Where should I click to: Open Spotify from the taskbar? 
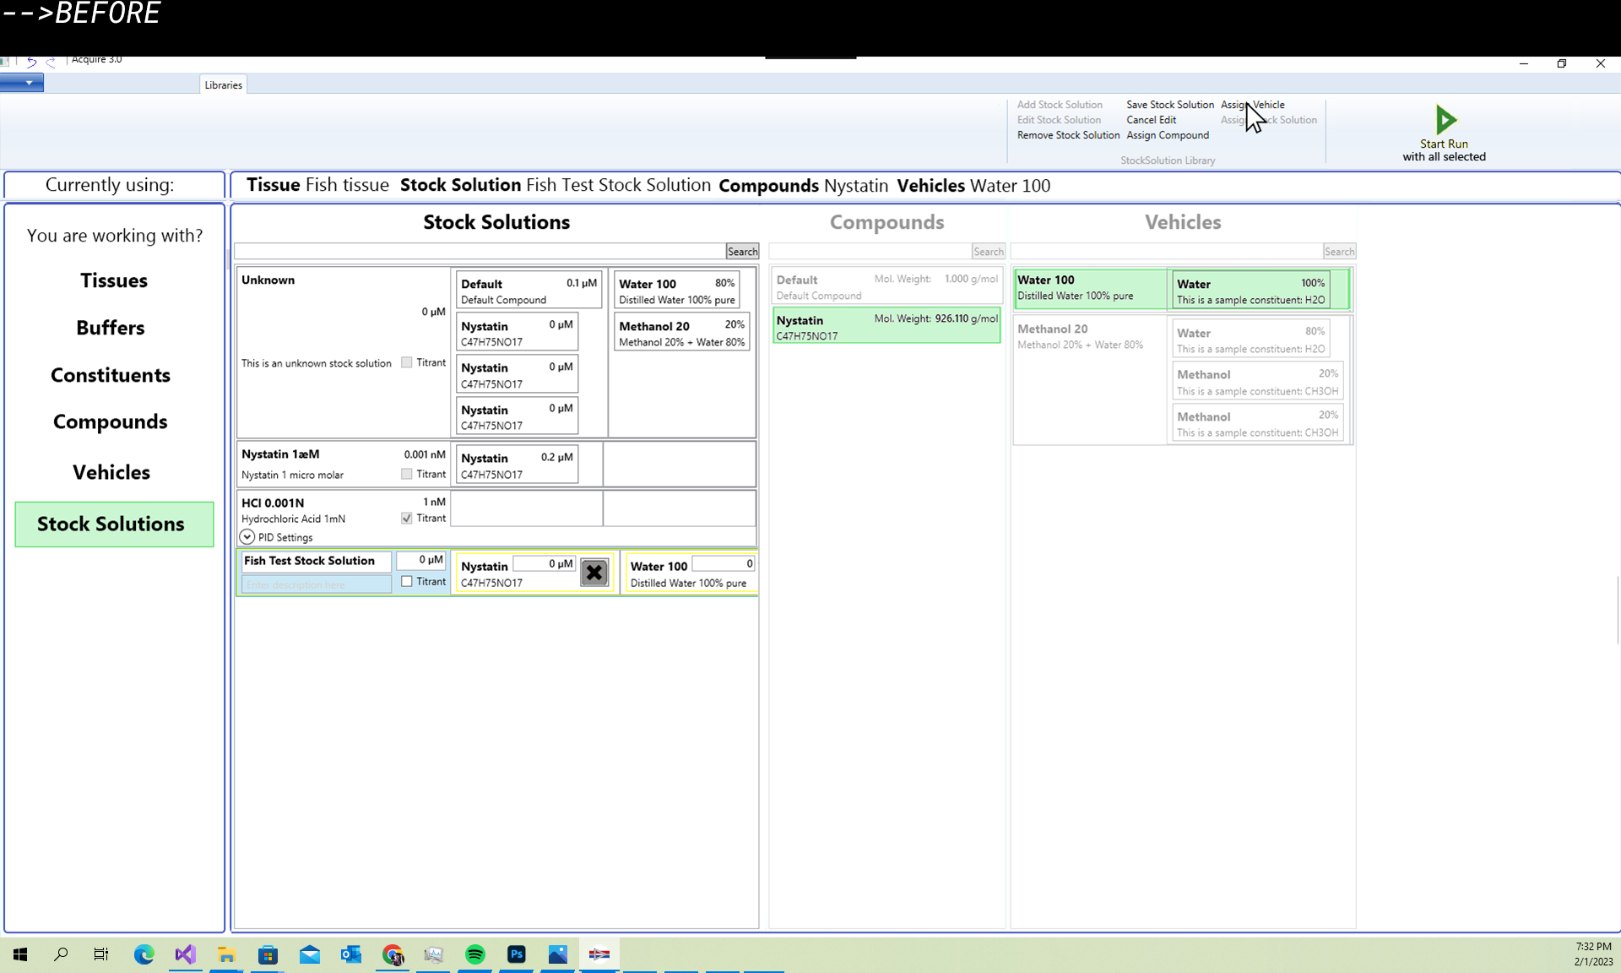click(475, 954)
